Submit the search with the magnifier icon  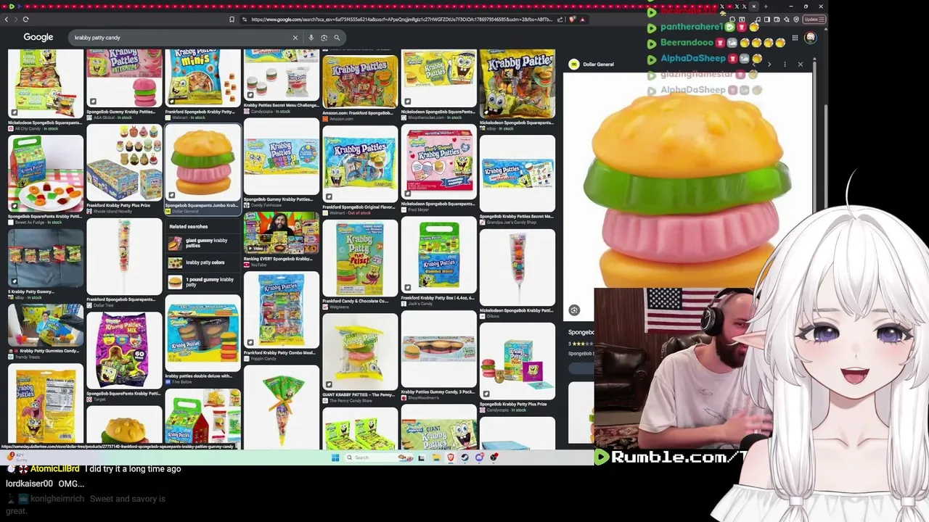pos(337,38)
